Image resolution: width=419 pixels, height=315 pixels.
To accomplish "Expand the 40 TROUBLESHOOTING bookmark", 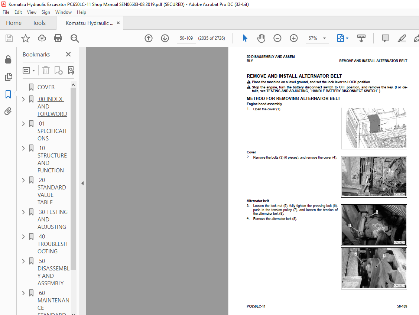I will 23,237.
